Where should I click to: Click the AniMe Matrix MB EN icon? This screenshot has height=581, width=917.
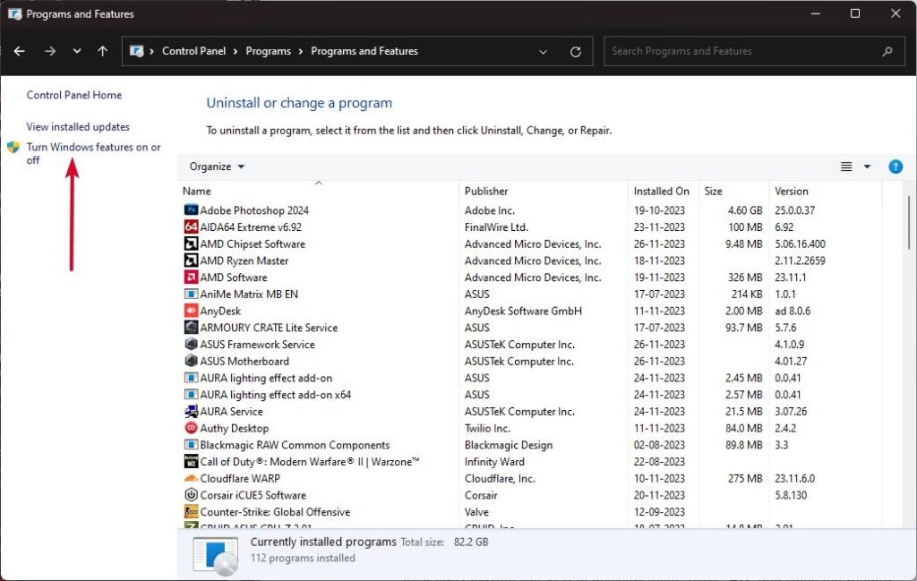point(191,294)
